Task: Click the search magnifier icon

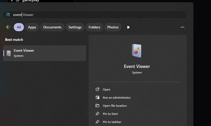Action: tap(8, 15)
